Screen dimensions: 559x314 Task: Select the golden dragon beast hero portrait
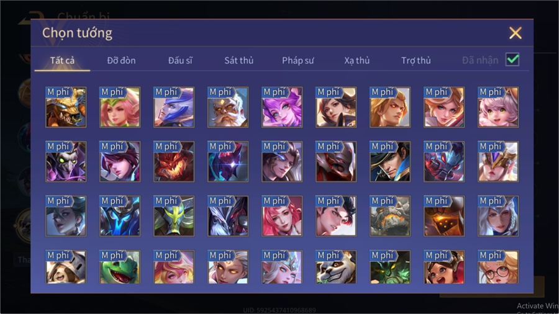pos(66,107)
